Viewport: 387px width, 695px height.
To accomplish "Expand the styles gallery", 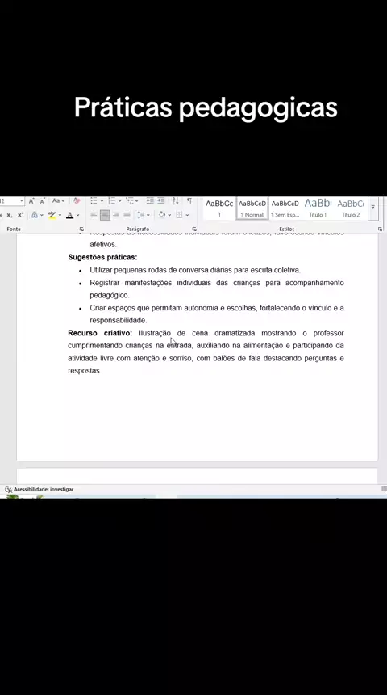I will tap(372, 207).
